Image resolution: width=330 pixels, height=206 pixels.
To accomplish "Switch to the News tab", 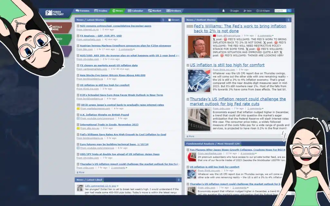I will point(117,11).
